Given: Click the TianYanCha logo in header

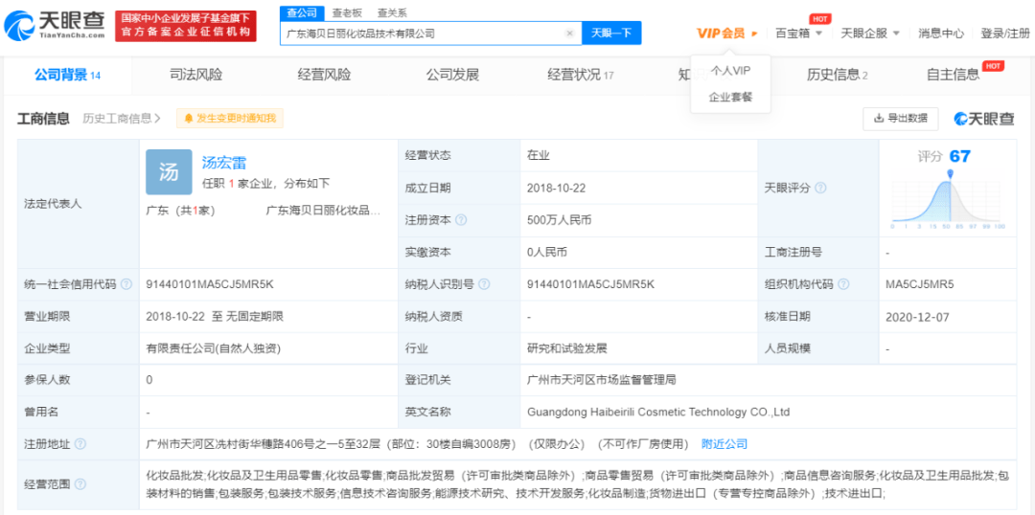Looking at the screenshot, I should click(x=56, y=27).
